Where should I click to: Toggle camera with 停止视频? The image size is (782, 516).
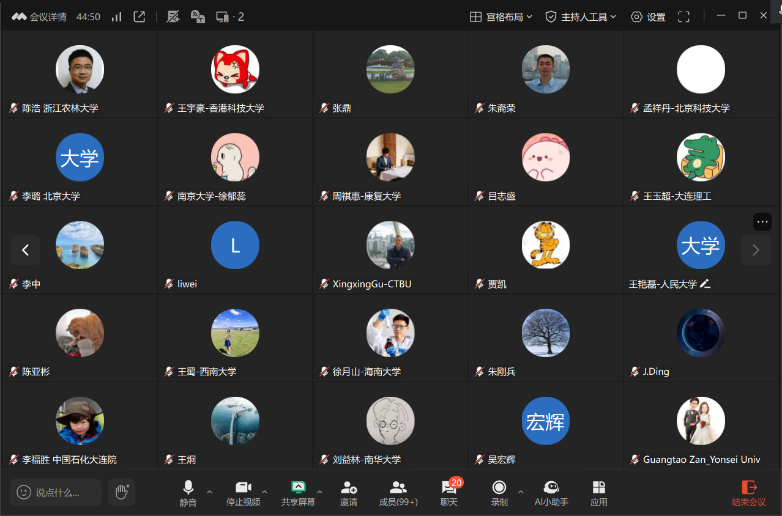click(x=243, y=493)
